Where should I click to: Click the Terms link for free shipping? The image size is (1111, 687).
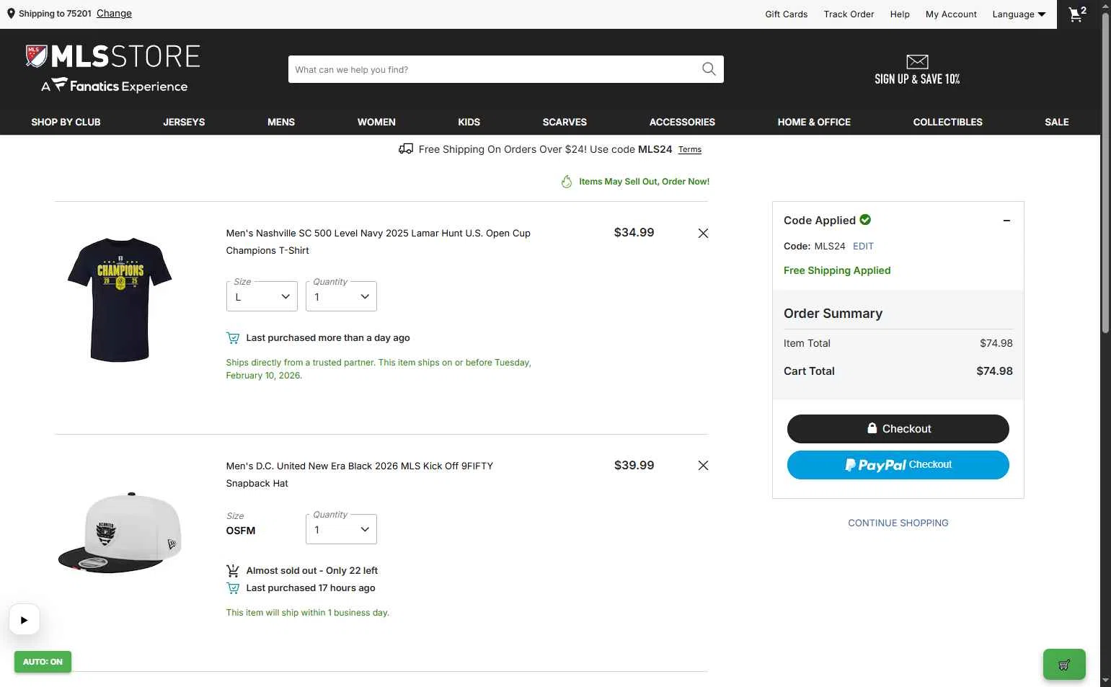point(689,150)
